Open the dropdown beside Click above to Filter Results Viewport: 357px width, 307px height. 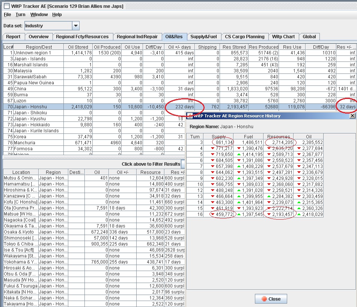[x=183, y=164]
